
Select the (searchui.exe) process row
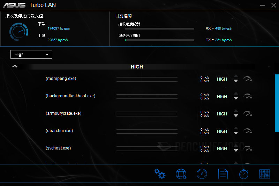59,131
